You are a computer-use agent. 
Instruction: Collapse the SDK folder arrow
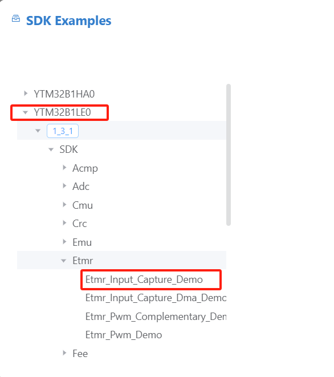(51, 149)
